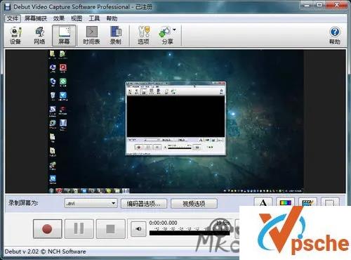Expand the 分享 share dropdown arrow

(175, 30)
